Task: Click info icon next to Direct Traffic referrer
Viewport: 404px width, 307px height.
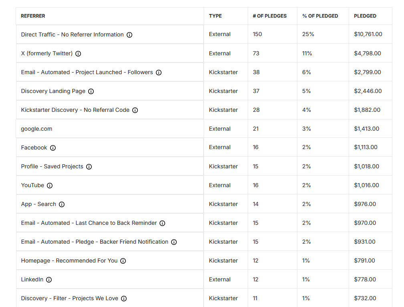Action: (129, 35)
